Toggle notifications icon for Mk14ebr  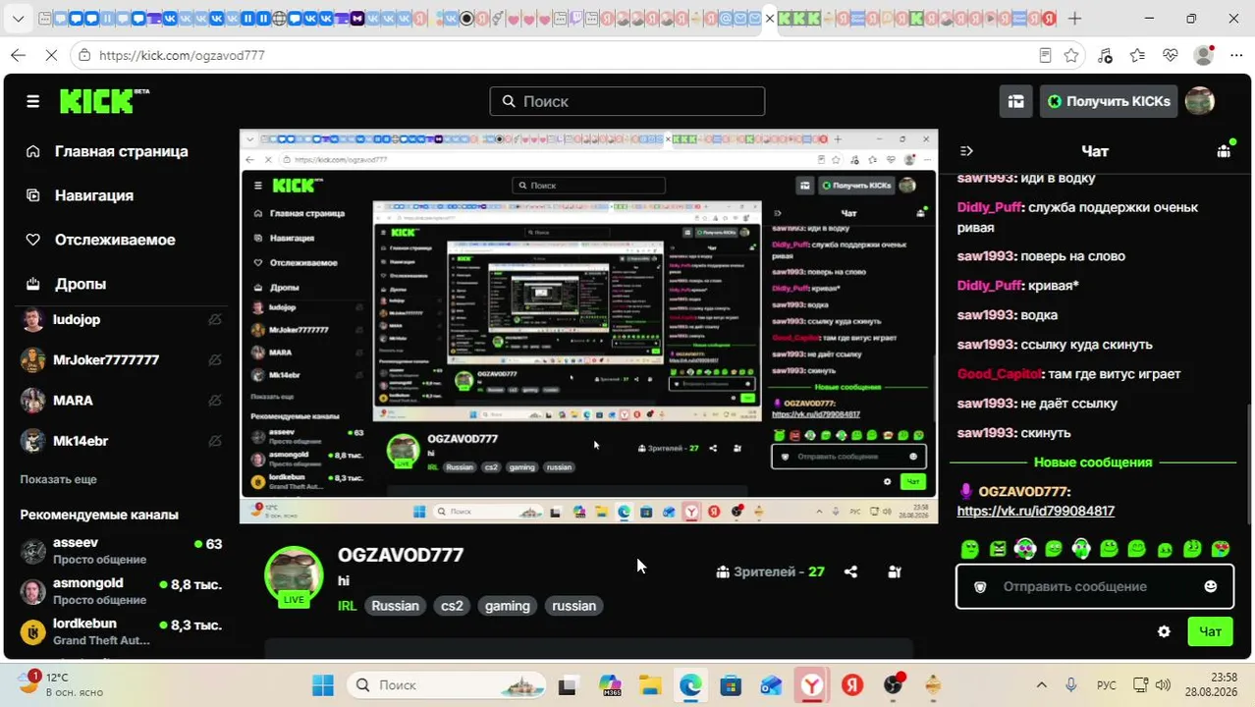click(215, 441)
